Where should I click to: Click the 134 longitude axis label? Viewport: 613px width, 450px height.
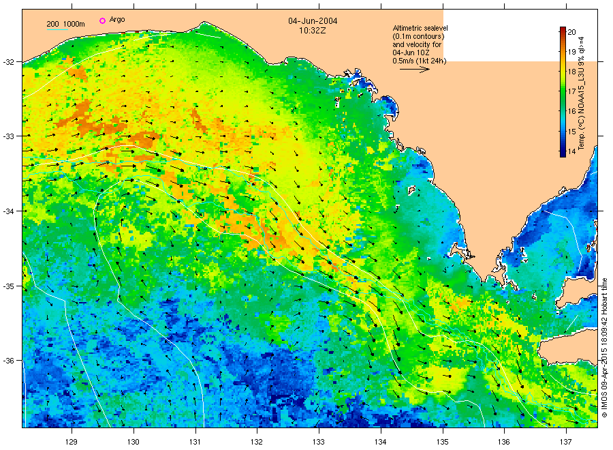pos(380,442)
